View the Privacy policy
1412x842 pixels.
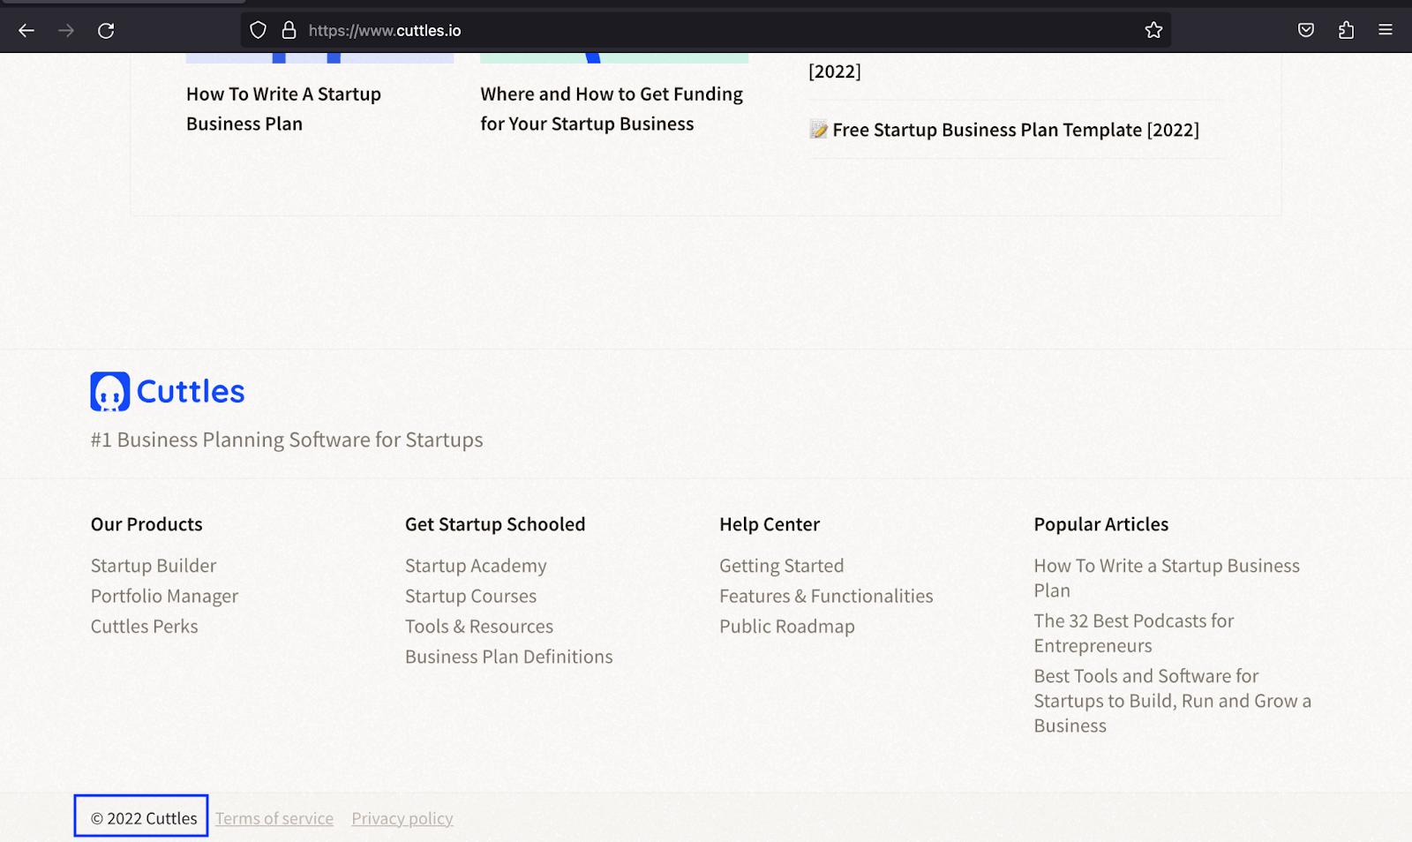402,817
